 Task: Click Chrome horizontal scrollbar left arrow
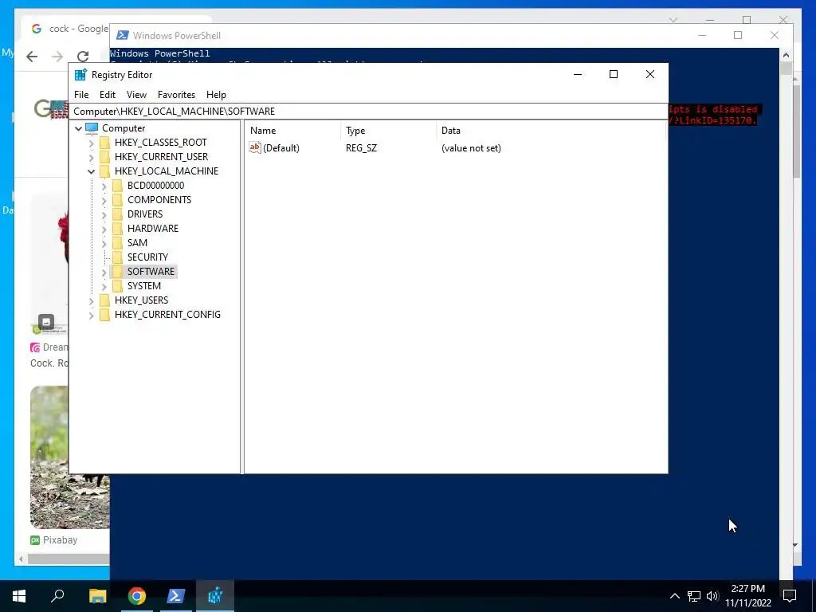(x=21, y=559)
